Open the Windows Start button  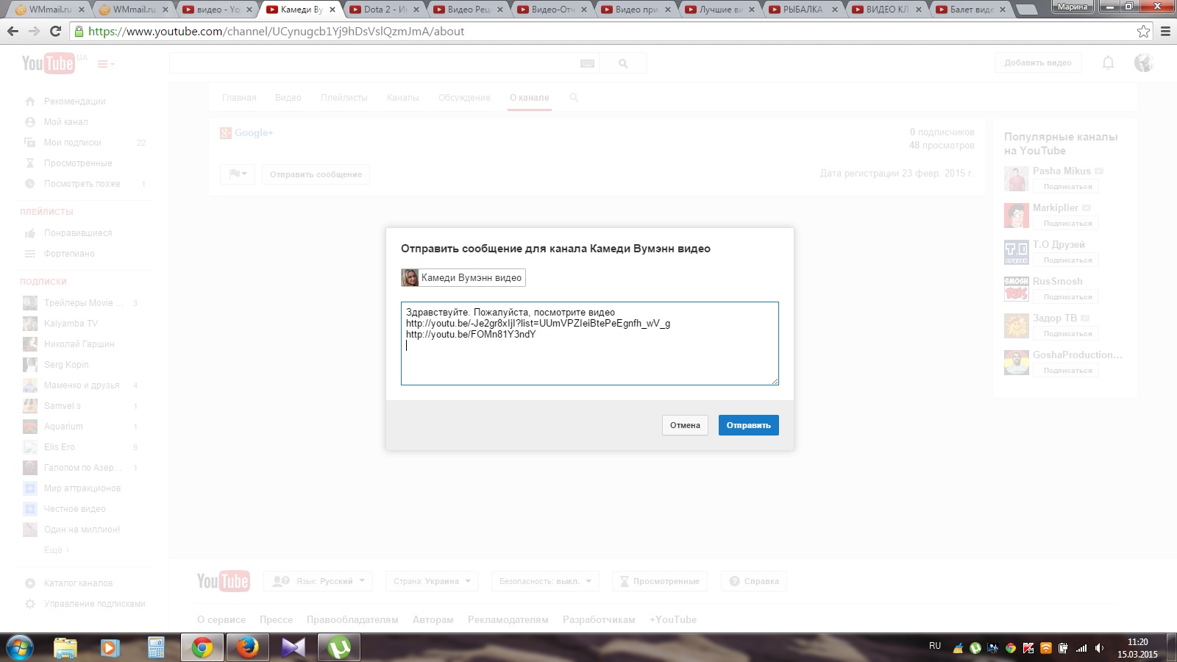[20, 647]
